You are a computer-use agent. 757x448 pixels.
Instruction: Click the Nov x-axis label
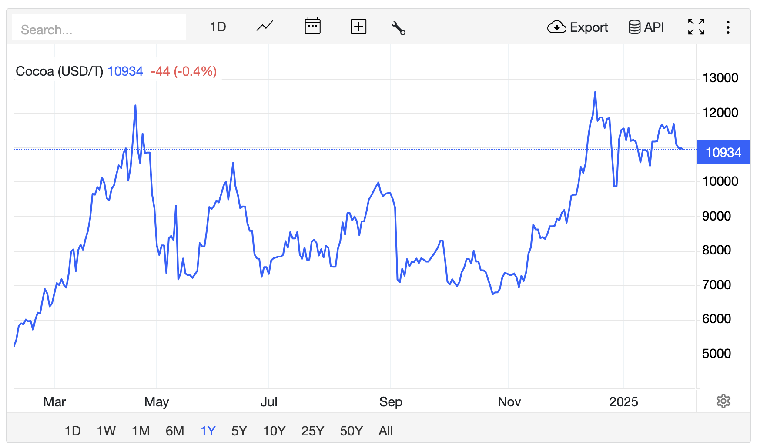(x=509, y=402)
